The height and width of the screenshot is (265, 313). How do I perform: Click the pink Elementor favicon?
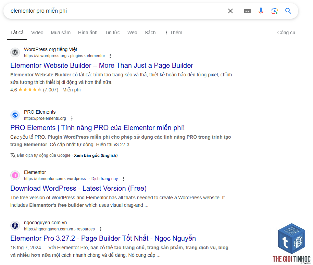pos(15,175)
